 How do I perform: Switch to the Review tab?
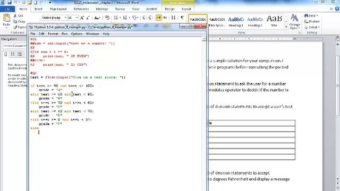(120, 9)
